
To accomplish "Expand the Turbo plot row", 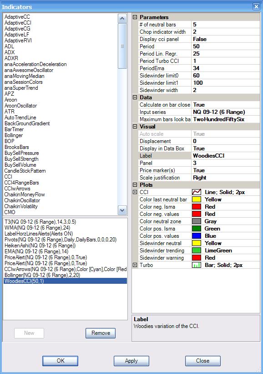I will pyautogui.click(x=135, y=265).
